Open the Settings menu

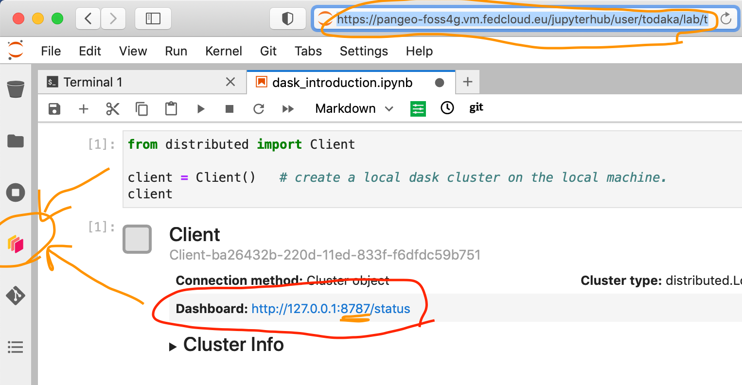coord(364,51)
